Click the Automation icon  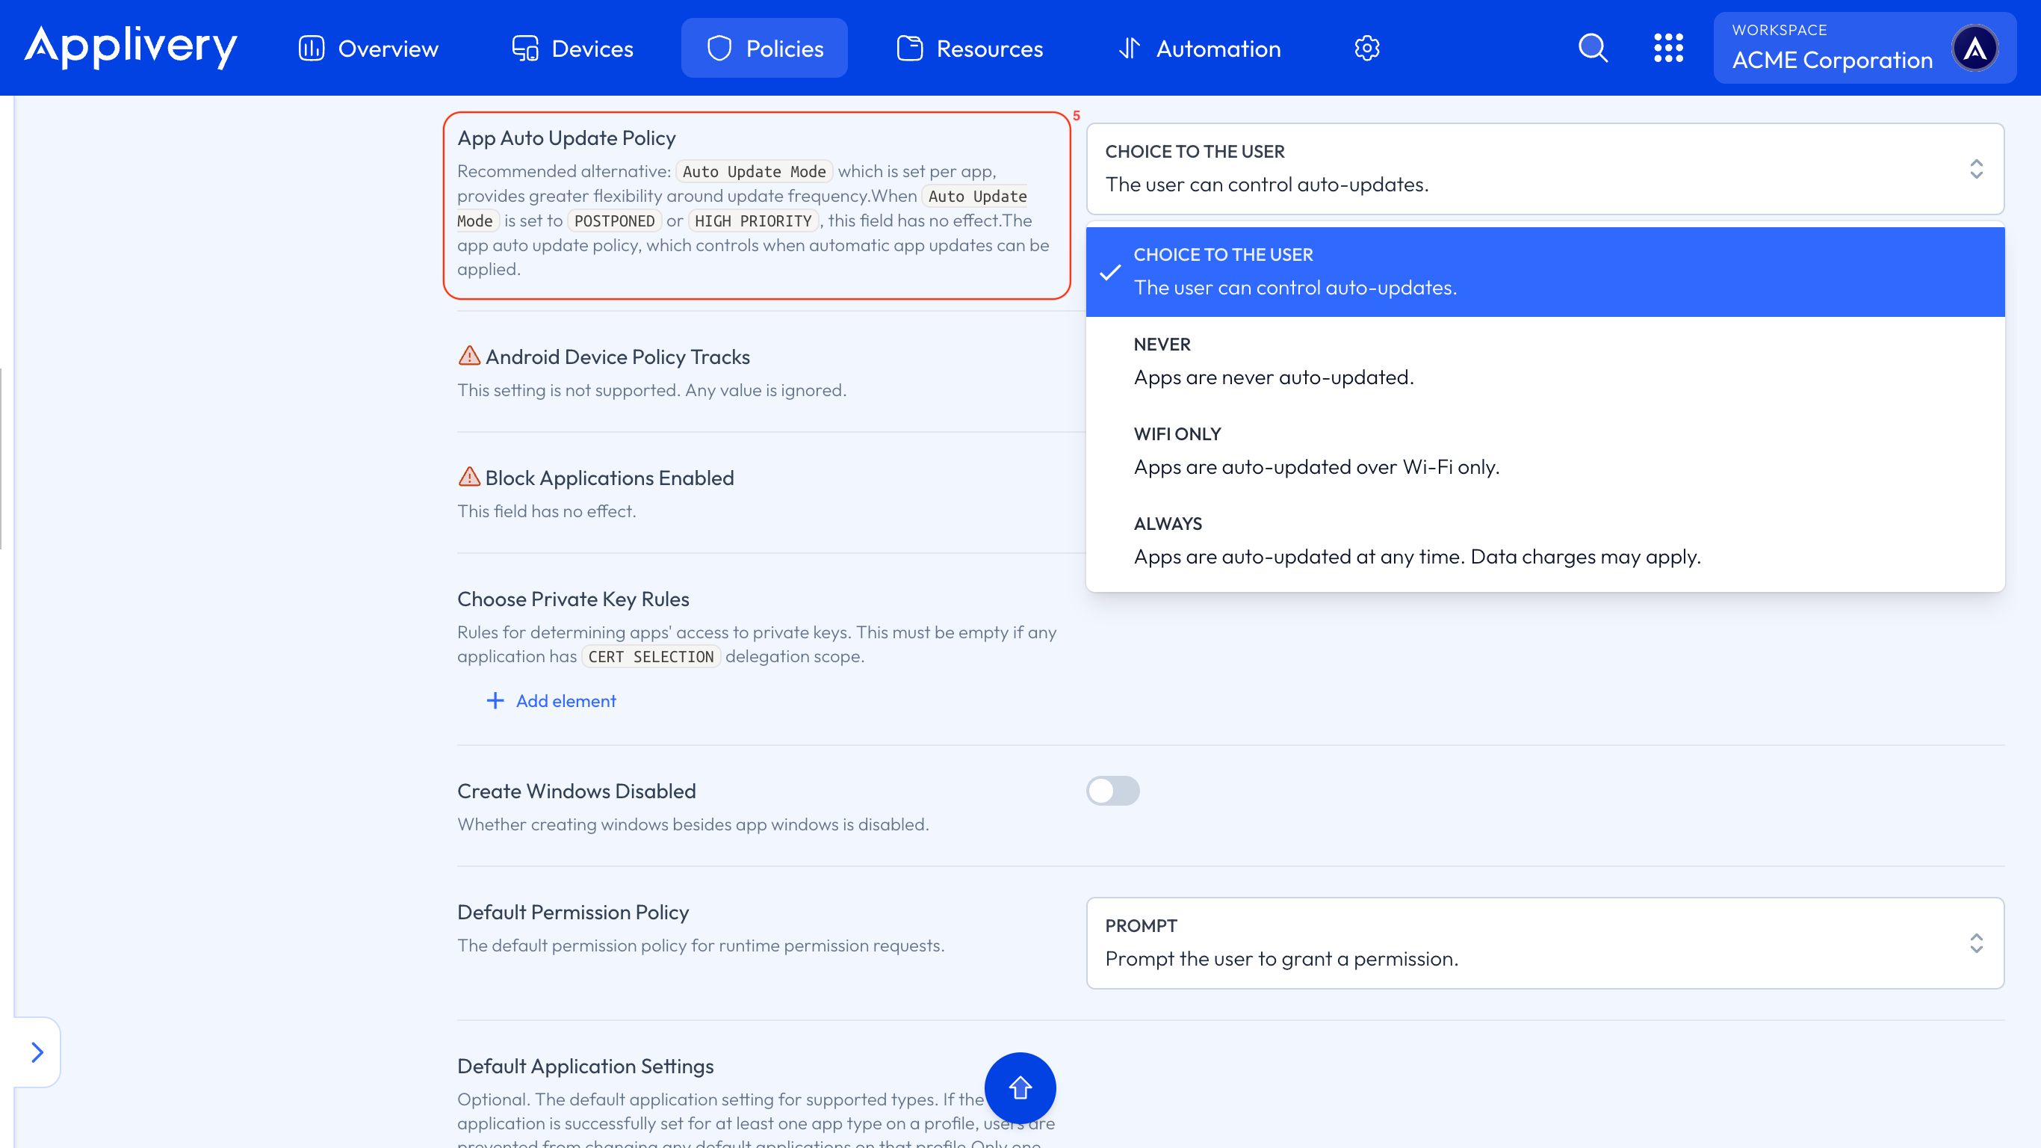[1131, 48]
